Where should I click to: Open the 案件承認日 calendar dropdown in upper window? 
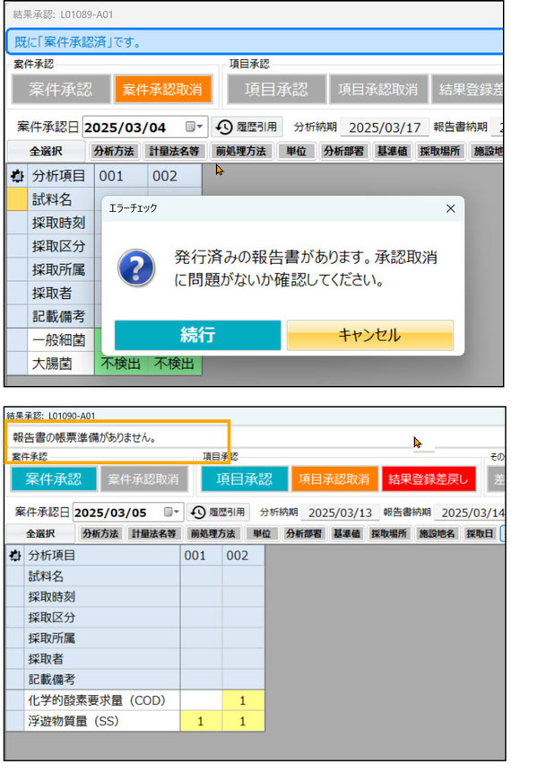pyautogui.click(x=195, y=127)
